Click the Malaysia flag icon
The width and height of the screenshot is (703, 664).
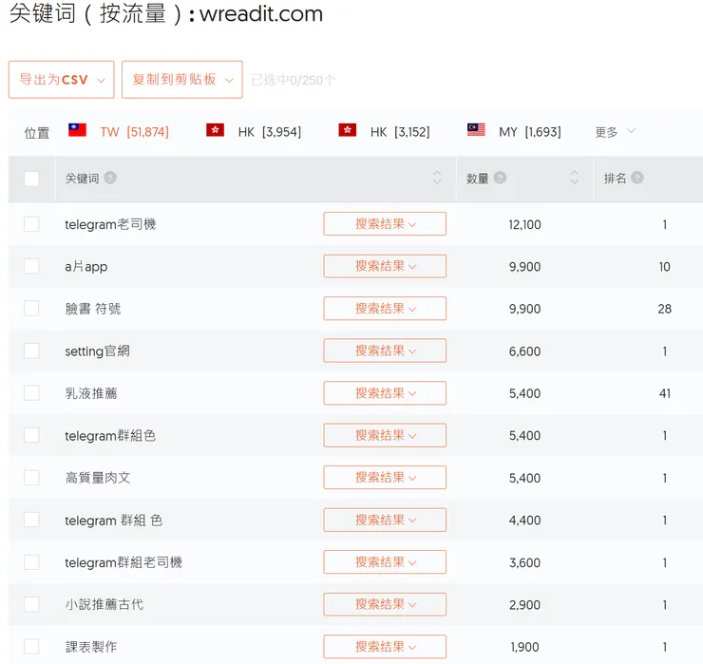coord(476,129)
